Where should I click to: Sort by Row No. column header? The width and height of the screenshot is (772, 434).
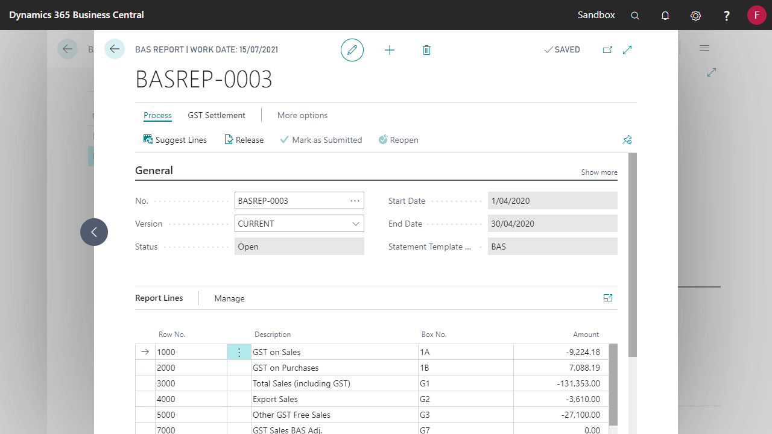pyautogui.click(x=172, y=335)
